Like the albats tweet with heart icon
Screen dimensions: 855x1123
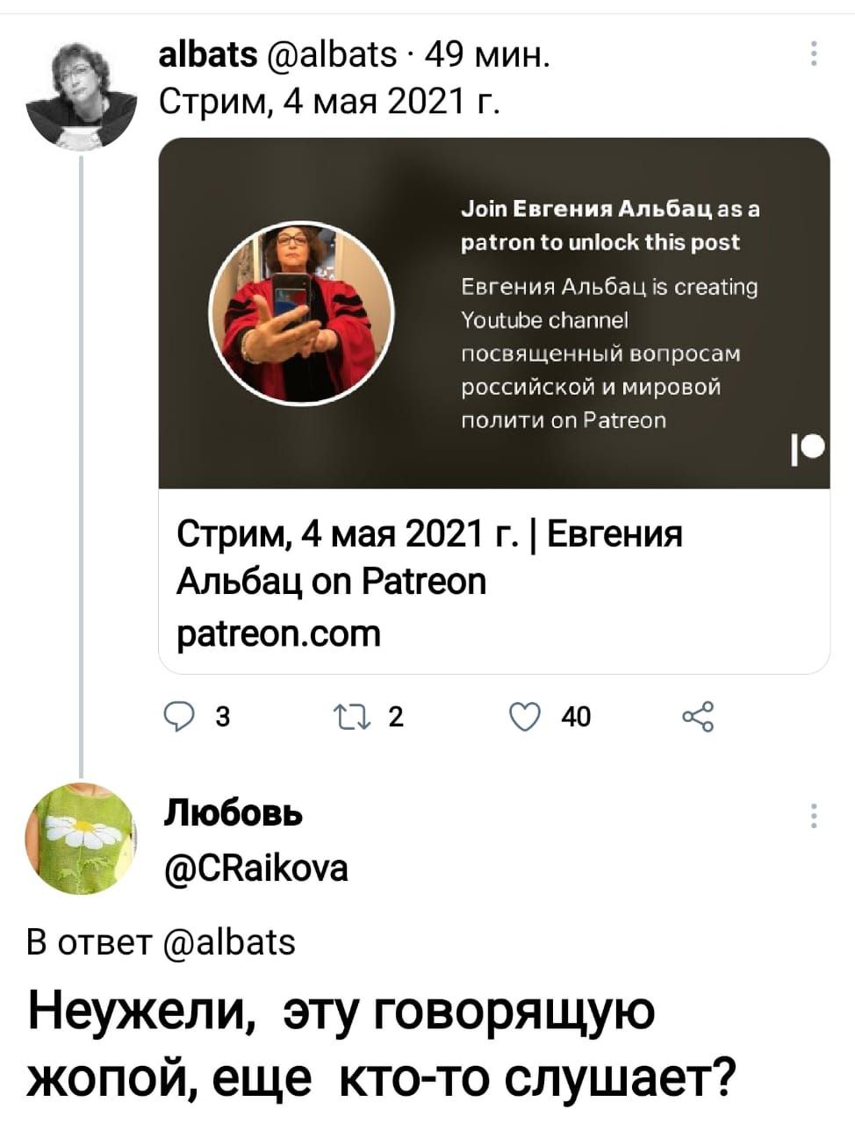(x=523, y=718)
